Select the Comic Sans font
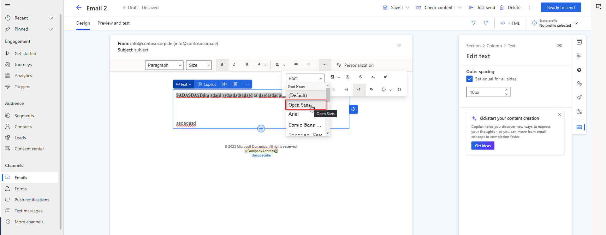606x235 pixels. [x=306, y=125]
